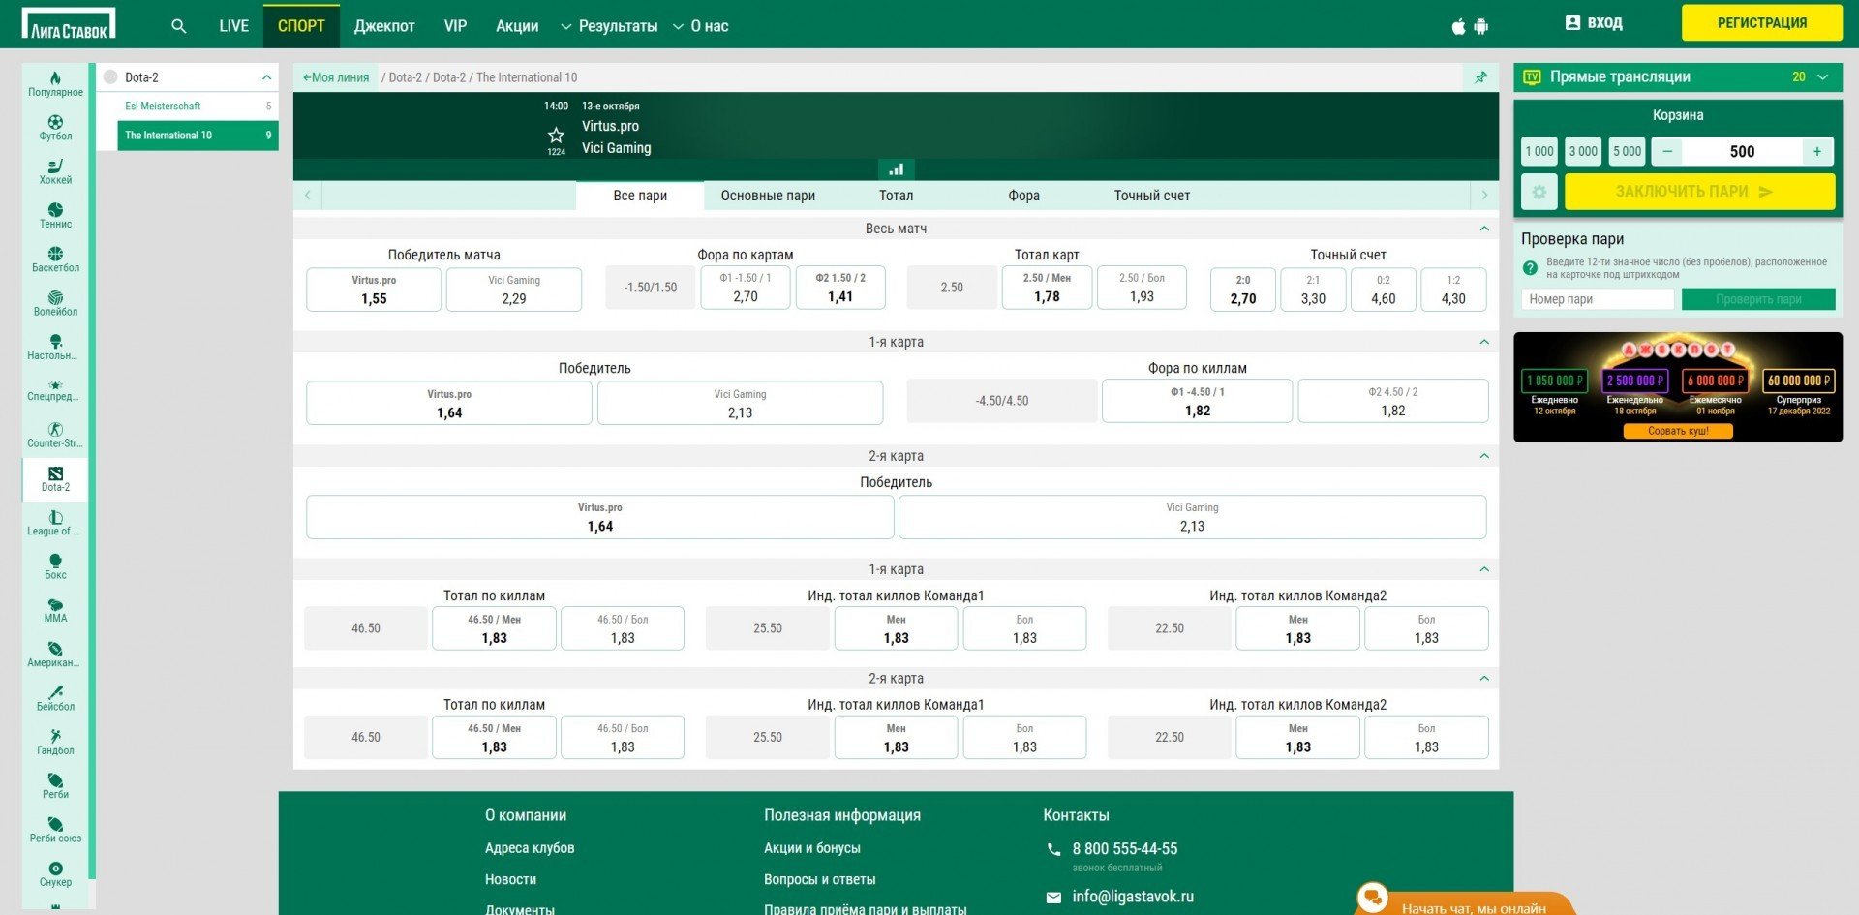The width and height of the screenshot is (1859, 915).
Task: Switch to the Фора tab
Action: [1023, 196]
